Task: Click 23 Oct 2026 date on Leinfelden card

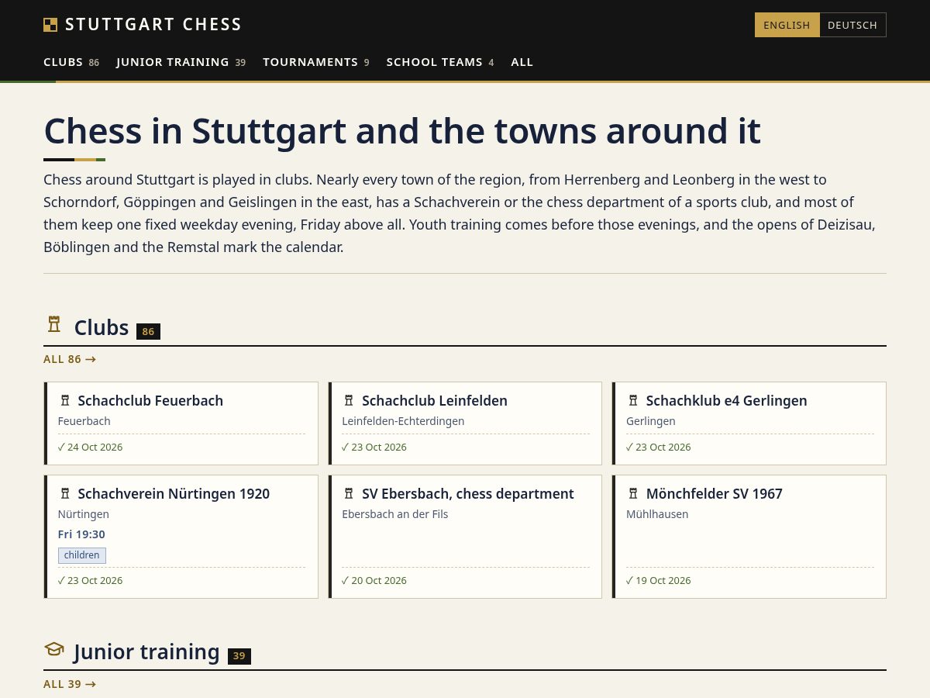Action: [374, 447]
